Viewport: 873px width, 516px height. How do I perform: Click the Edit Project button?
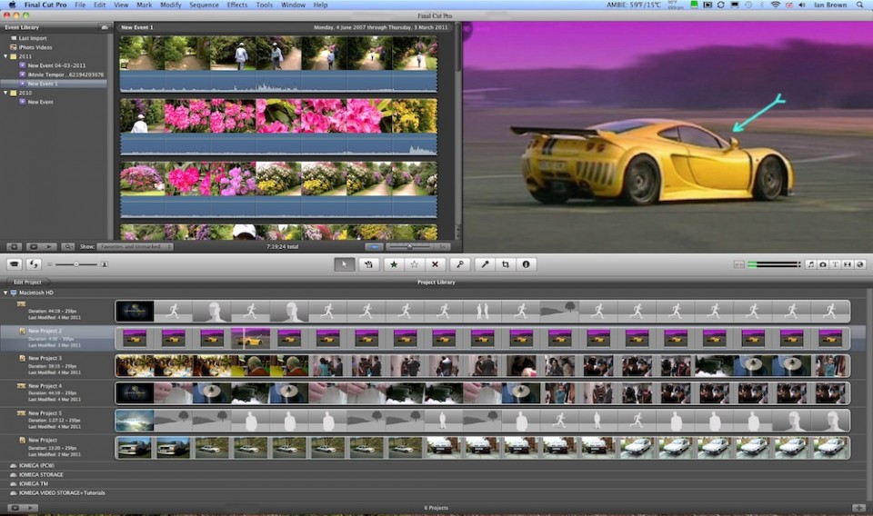pyautogui.click(x=30, y=282)
